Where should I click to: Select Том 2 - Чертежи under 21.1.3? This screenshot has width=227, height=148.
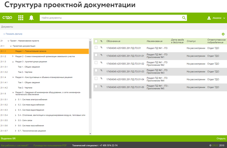(x=25, y=72)
